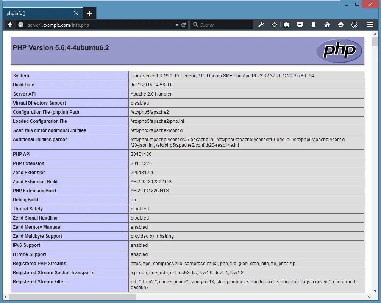381x303 pixels.
Task: Click 'Additional .ini files parsed' label
Action: (41, 140)
